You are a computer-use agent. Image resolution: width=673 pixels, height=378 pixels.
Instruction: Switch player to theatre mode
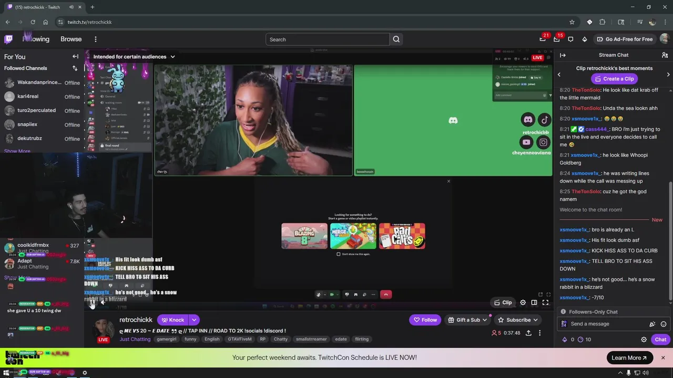[x=534, y=302]
